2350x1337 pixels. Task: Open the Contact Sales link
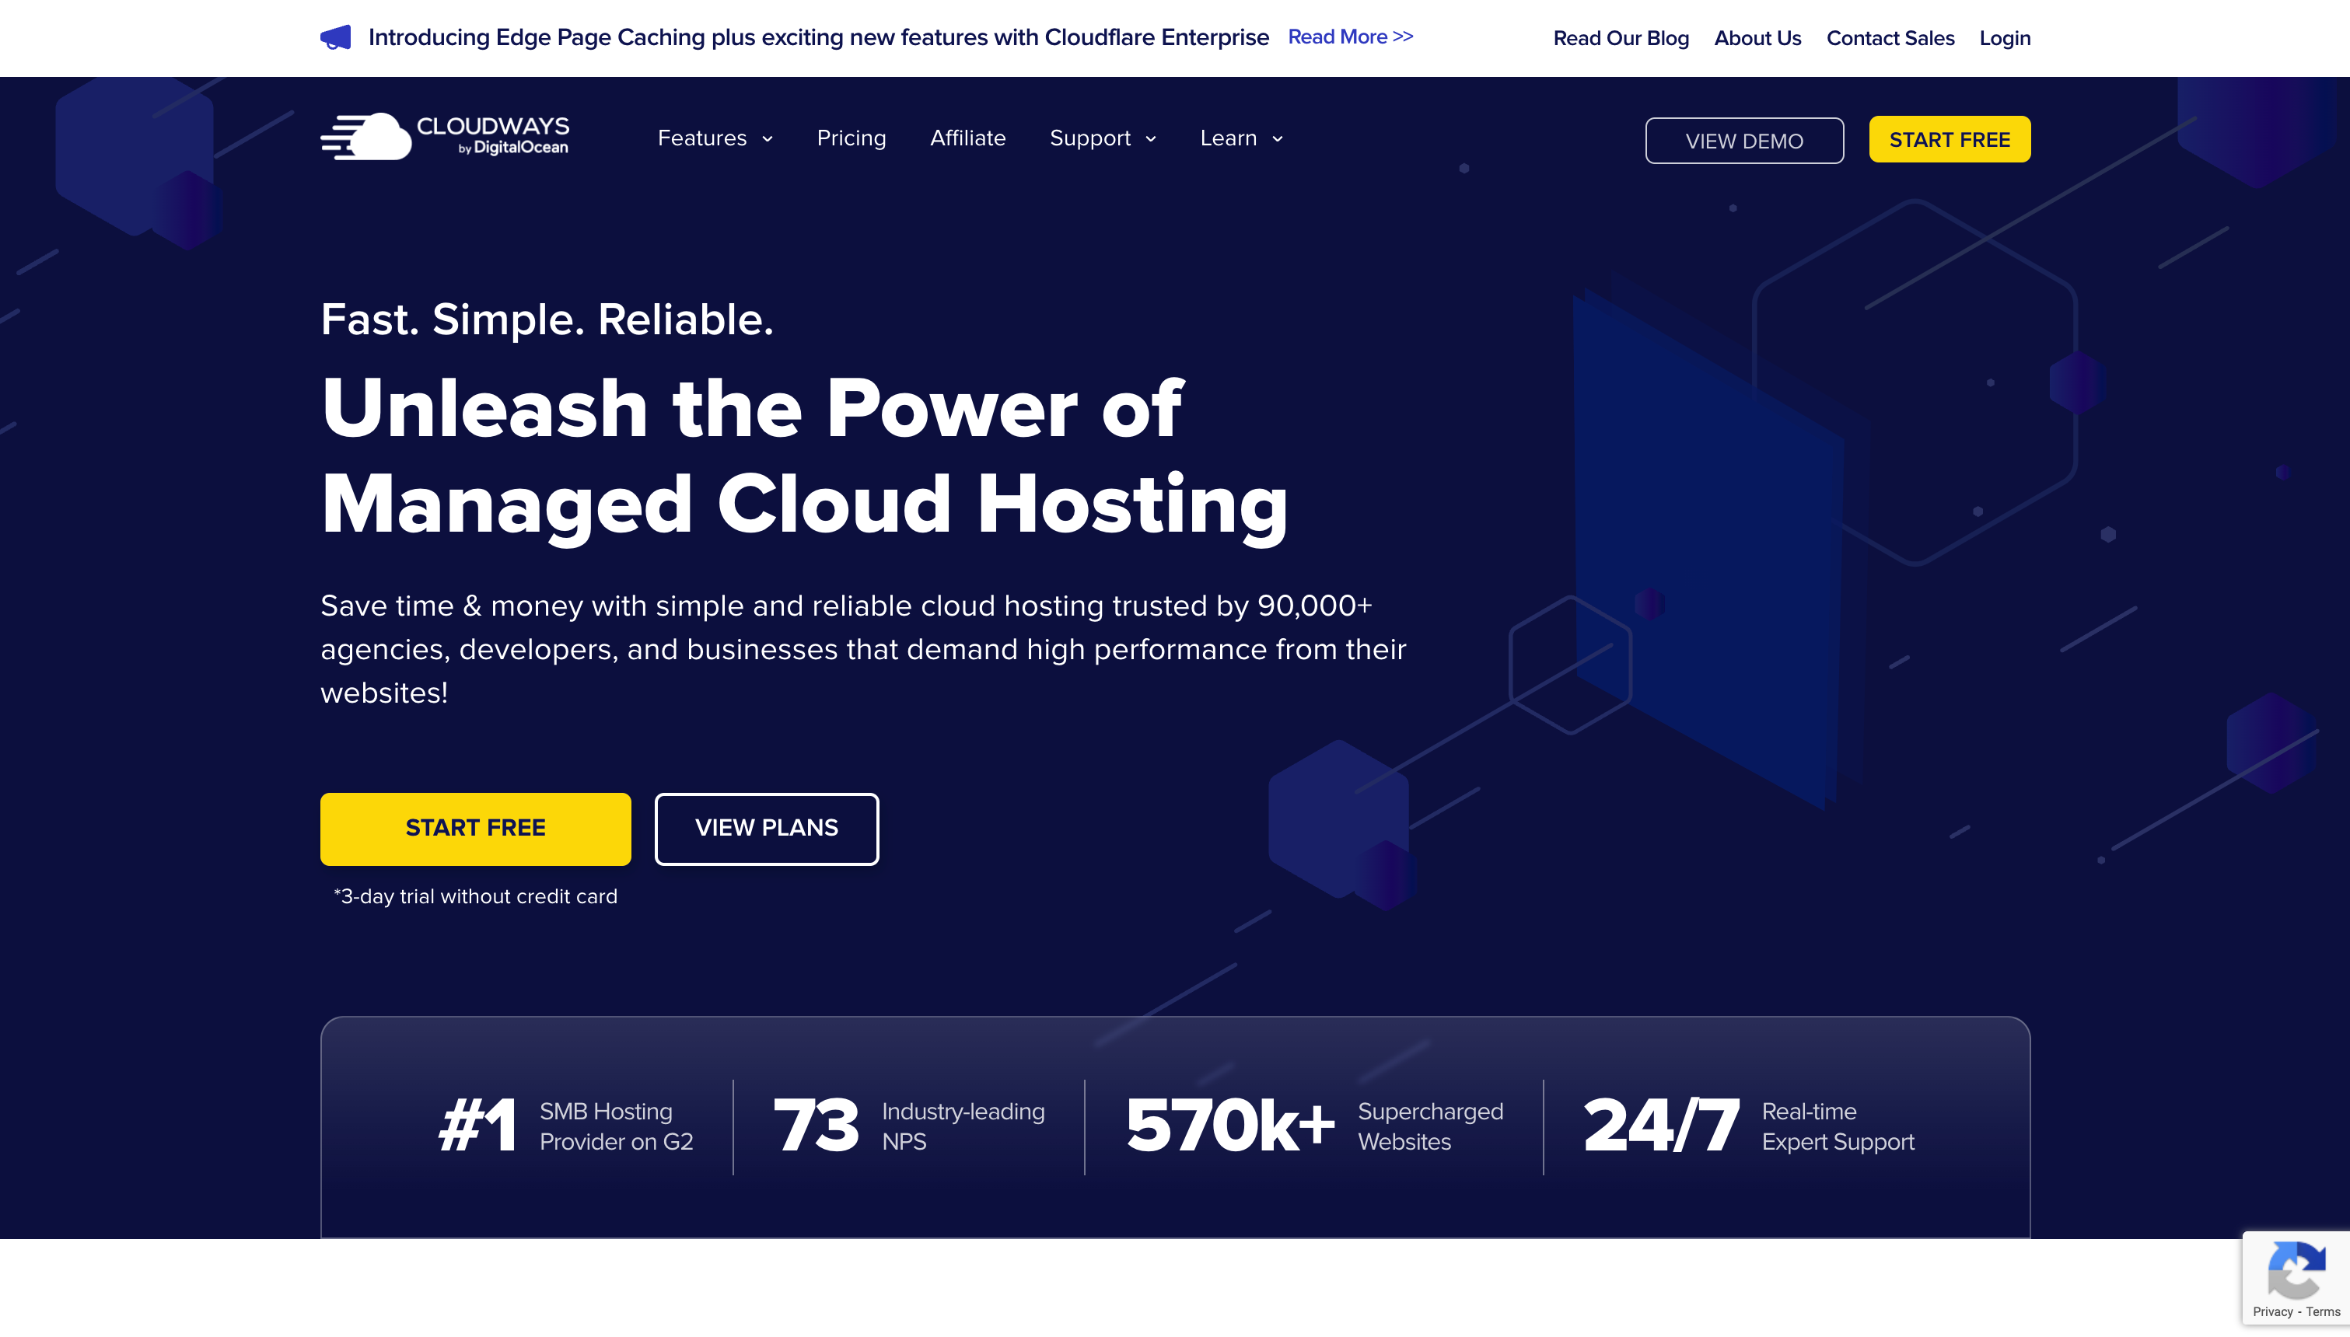tap(1890, 37)
